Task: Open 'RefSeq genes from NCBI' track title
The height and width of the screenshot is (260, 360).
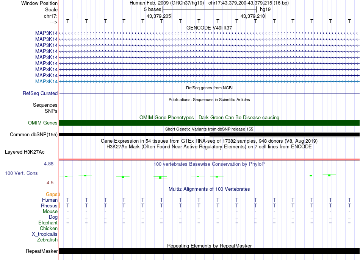Action: tap(209, 88)
